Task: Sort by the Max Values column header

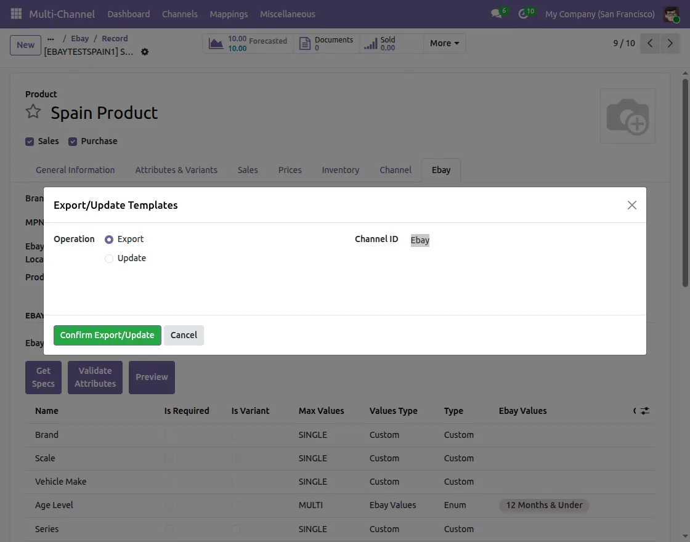Action: [321, 411]
